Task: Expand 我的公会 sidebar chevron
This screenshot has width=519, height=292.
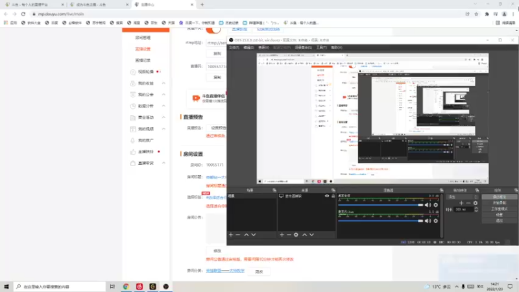Action: tap(163, 94)
